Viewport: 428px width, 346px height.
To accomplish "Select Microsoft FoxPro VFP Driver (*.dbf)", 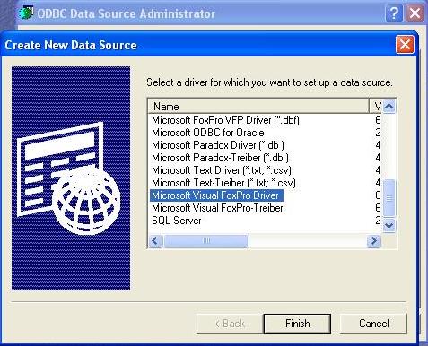I will pos(225,120).
